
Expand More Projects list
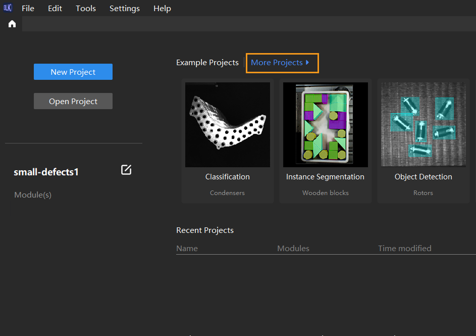(280, 63)
